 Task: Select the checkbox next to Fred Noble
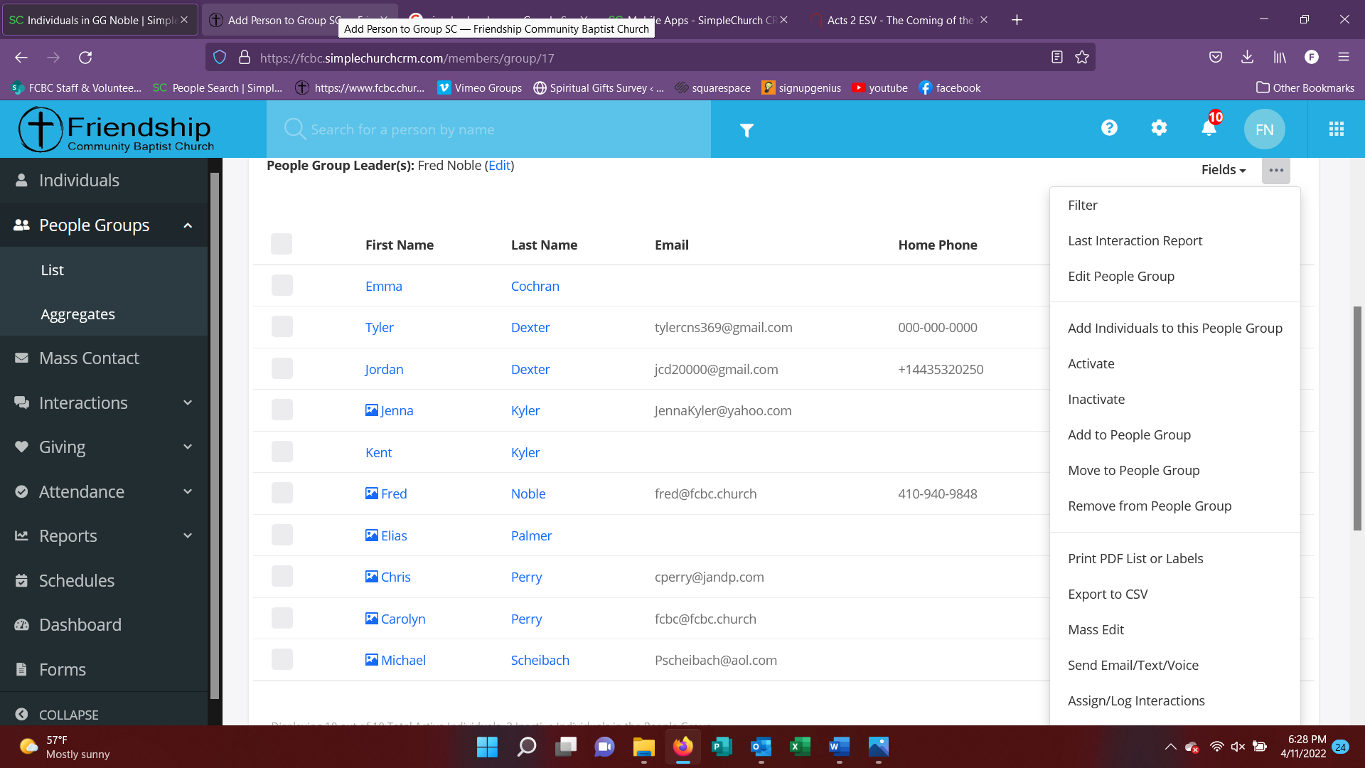coord(282,494)
